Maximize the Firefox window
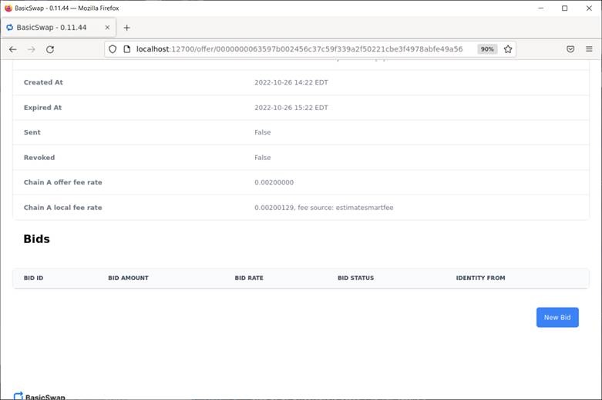602x400 pixels. coord(565,8)
